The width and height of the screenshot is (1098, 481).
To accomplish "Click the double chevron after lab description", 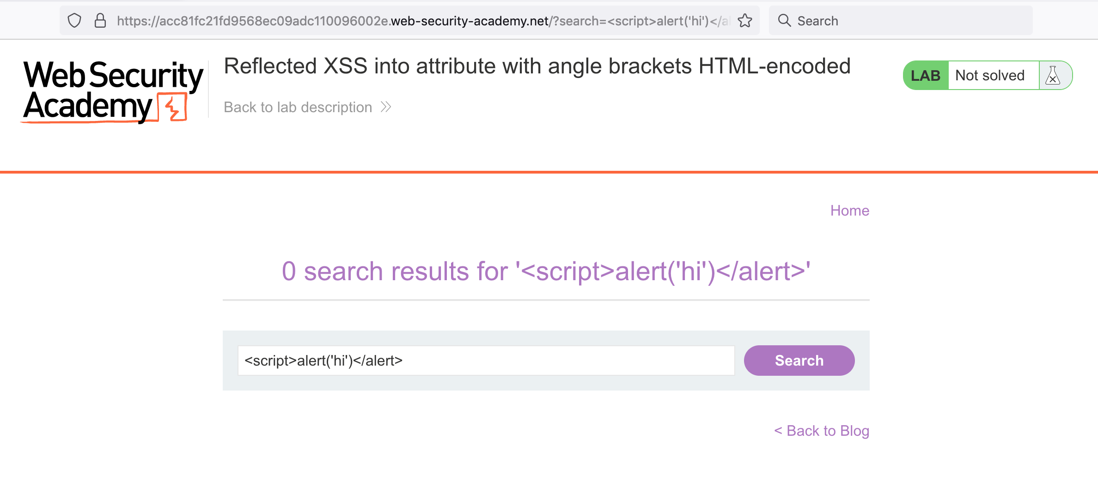I will [x=386, y=107].
